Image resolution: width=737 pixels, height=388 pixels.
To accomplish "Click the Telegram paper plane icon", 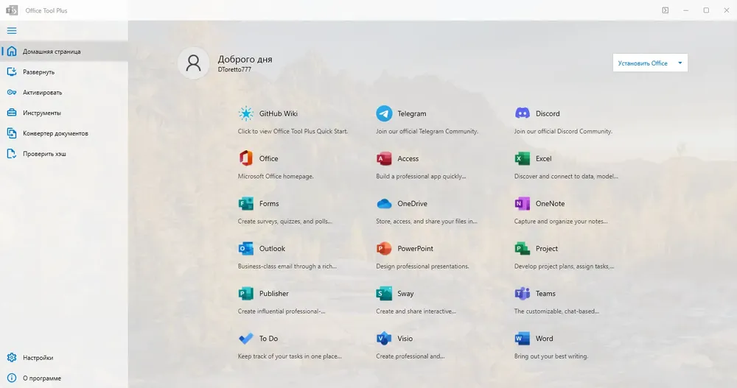I will 384,113.
